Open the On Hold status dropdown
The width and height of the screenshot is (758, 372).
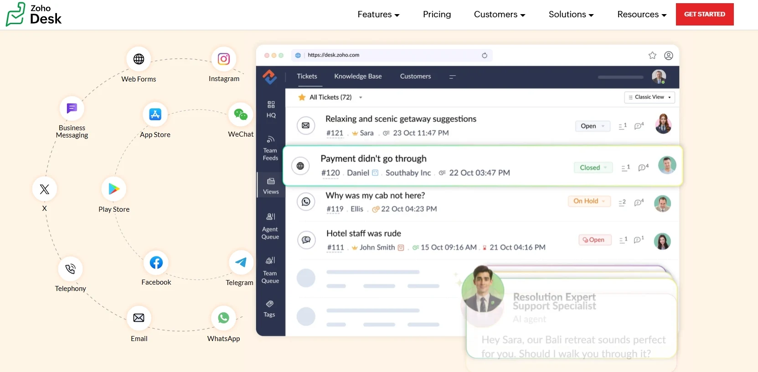589,201
